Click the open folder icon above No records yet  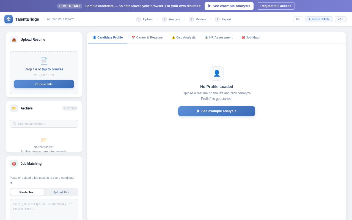pos(44,140)
